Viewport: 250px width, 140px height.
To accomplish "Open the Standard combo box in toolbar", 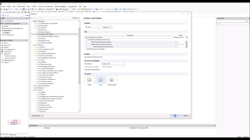I will tap(67, 9).
